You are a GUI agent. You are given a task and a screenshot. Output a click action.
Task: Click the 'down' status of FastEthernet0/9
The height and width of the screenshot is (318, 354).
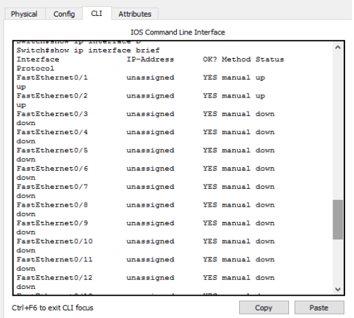click(x=265, y=223)
